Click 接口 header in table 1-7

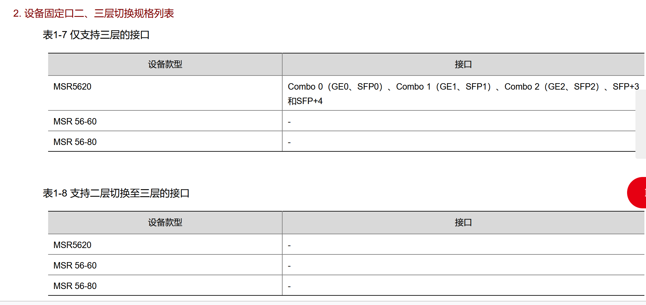(463, 64)
